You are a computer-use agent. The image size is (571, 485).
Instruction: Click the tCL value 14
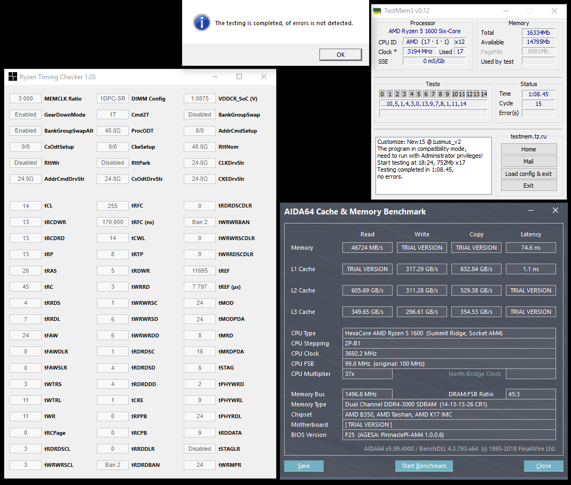26,206
